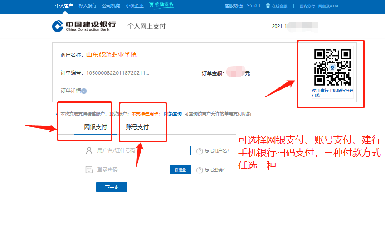385x226 pixels.
Task: Click the question mark beside 忘记密码
Action: point(200,170)
